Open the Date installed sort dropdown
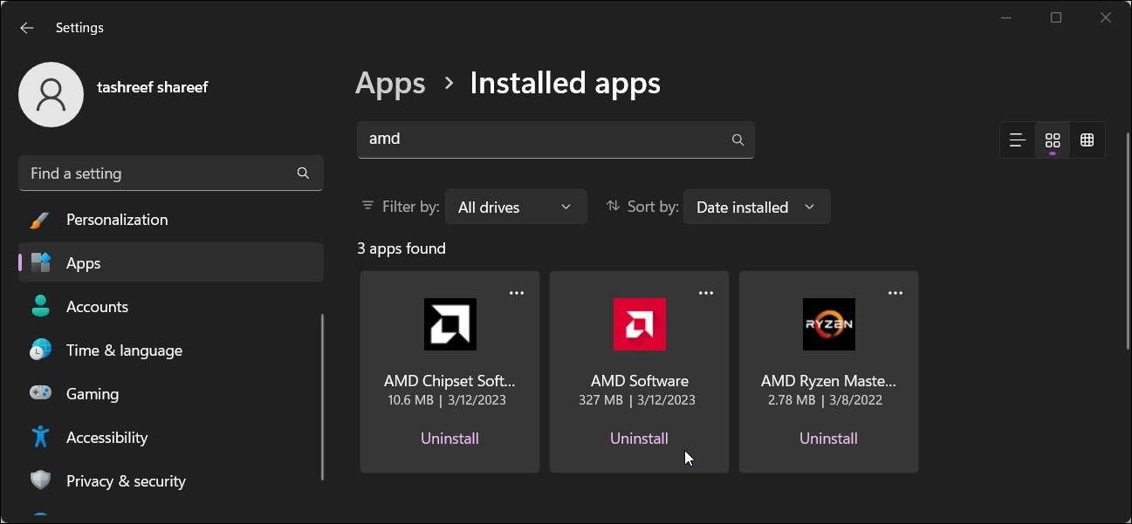The width and height of the screenshot is (1132, 524). click(757, 208)
